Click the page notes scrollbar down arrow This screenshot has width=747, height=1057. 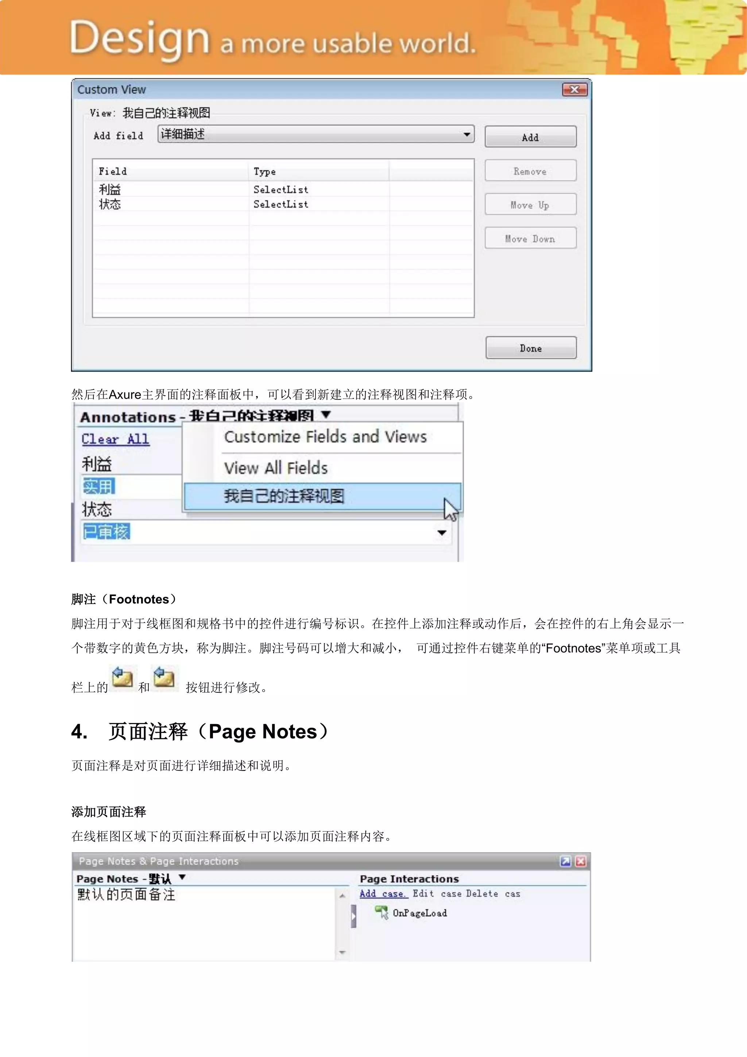click(342, 952)
